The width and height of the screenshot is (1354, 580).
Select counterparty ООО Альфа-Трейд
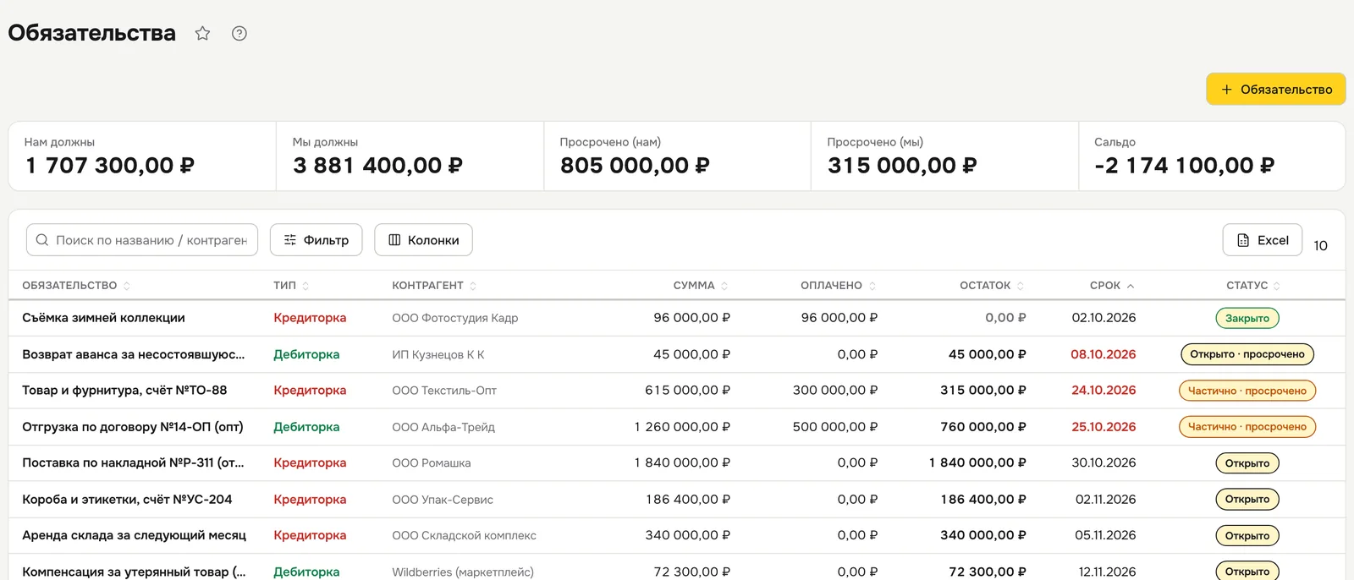(x=443, y=427)
